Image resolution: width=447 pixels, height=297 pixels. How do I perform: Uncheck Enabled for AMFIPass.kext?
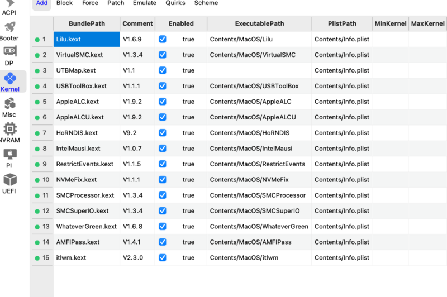coord(163,242)
